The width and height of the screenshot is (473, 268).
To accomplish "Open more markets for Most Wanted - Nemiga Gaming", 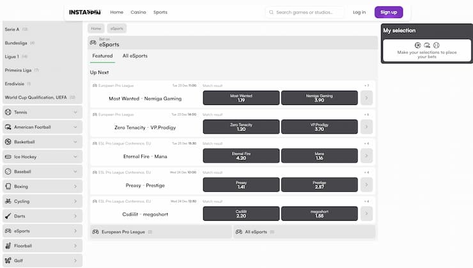I will (366, 98).
